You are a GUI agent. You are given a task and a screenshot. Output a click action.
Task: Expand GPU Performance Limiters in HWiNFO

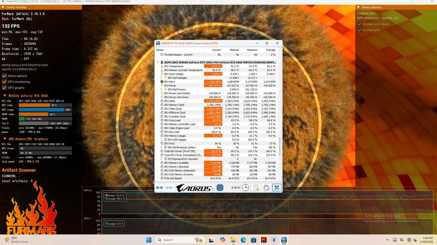[x=161, y=147]
